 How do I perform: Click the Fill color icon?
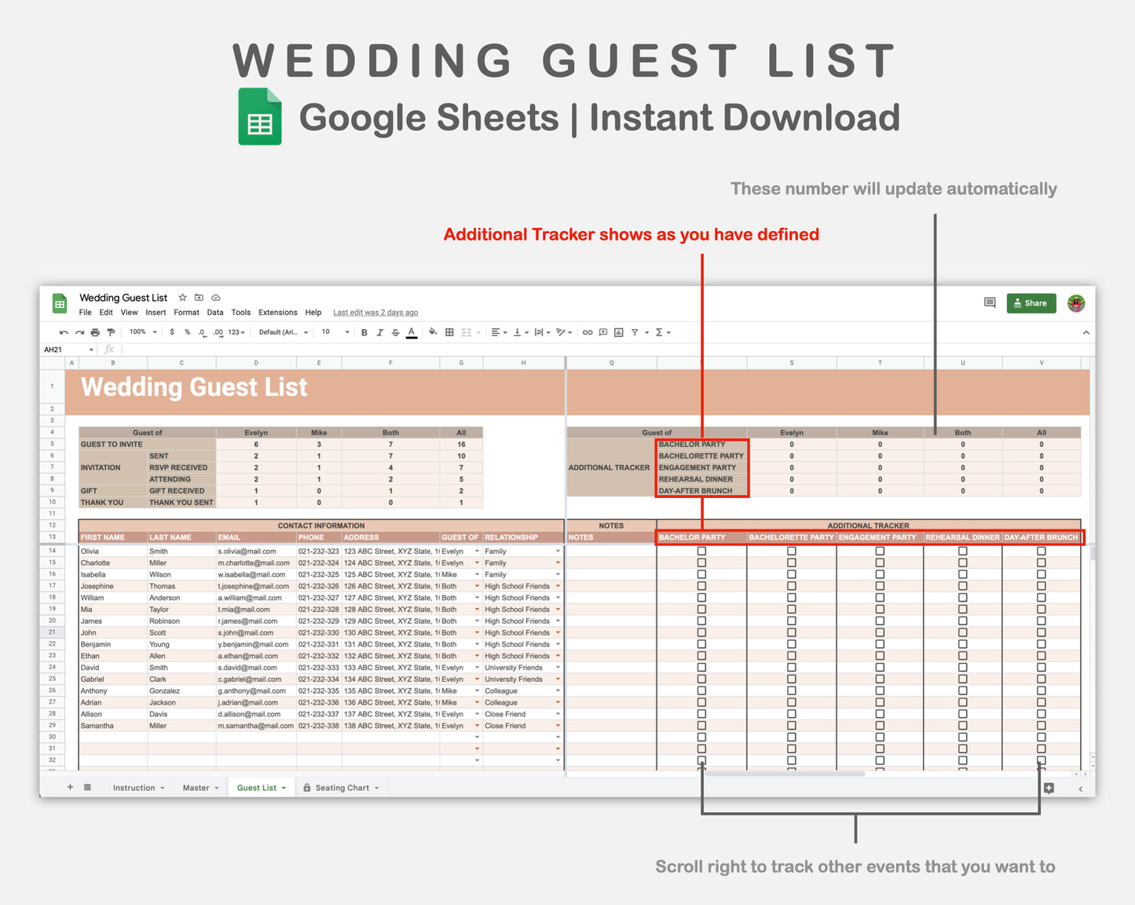click(433, 332)
